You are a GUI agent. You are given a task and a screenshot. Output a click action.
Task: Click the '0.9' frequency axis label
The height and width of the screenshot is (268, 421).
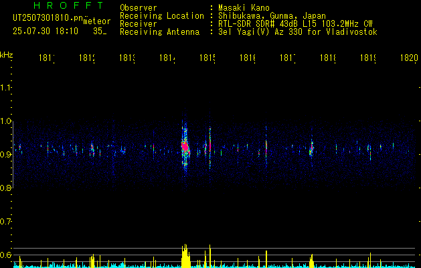(x=5, y=154)
